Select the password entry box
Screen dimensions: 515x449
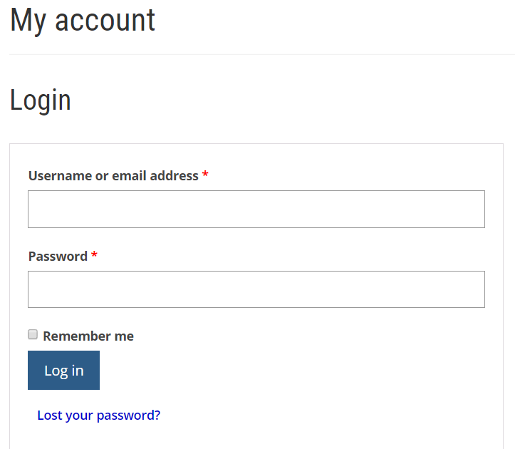256,289
